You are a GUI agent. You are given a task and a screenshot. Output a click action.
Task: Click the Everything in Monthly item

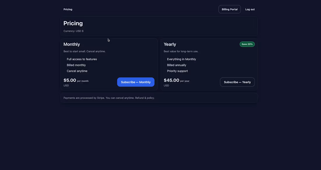coord(182,59)
